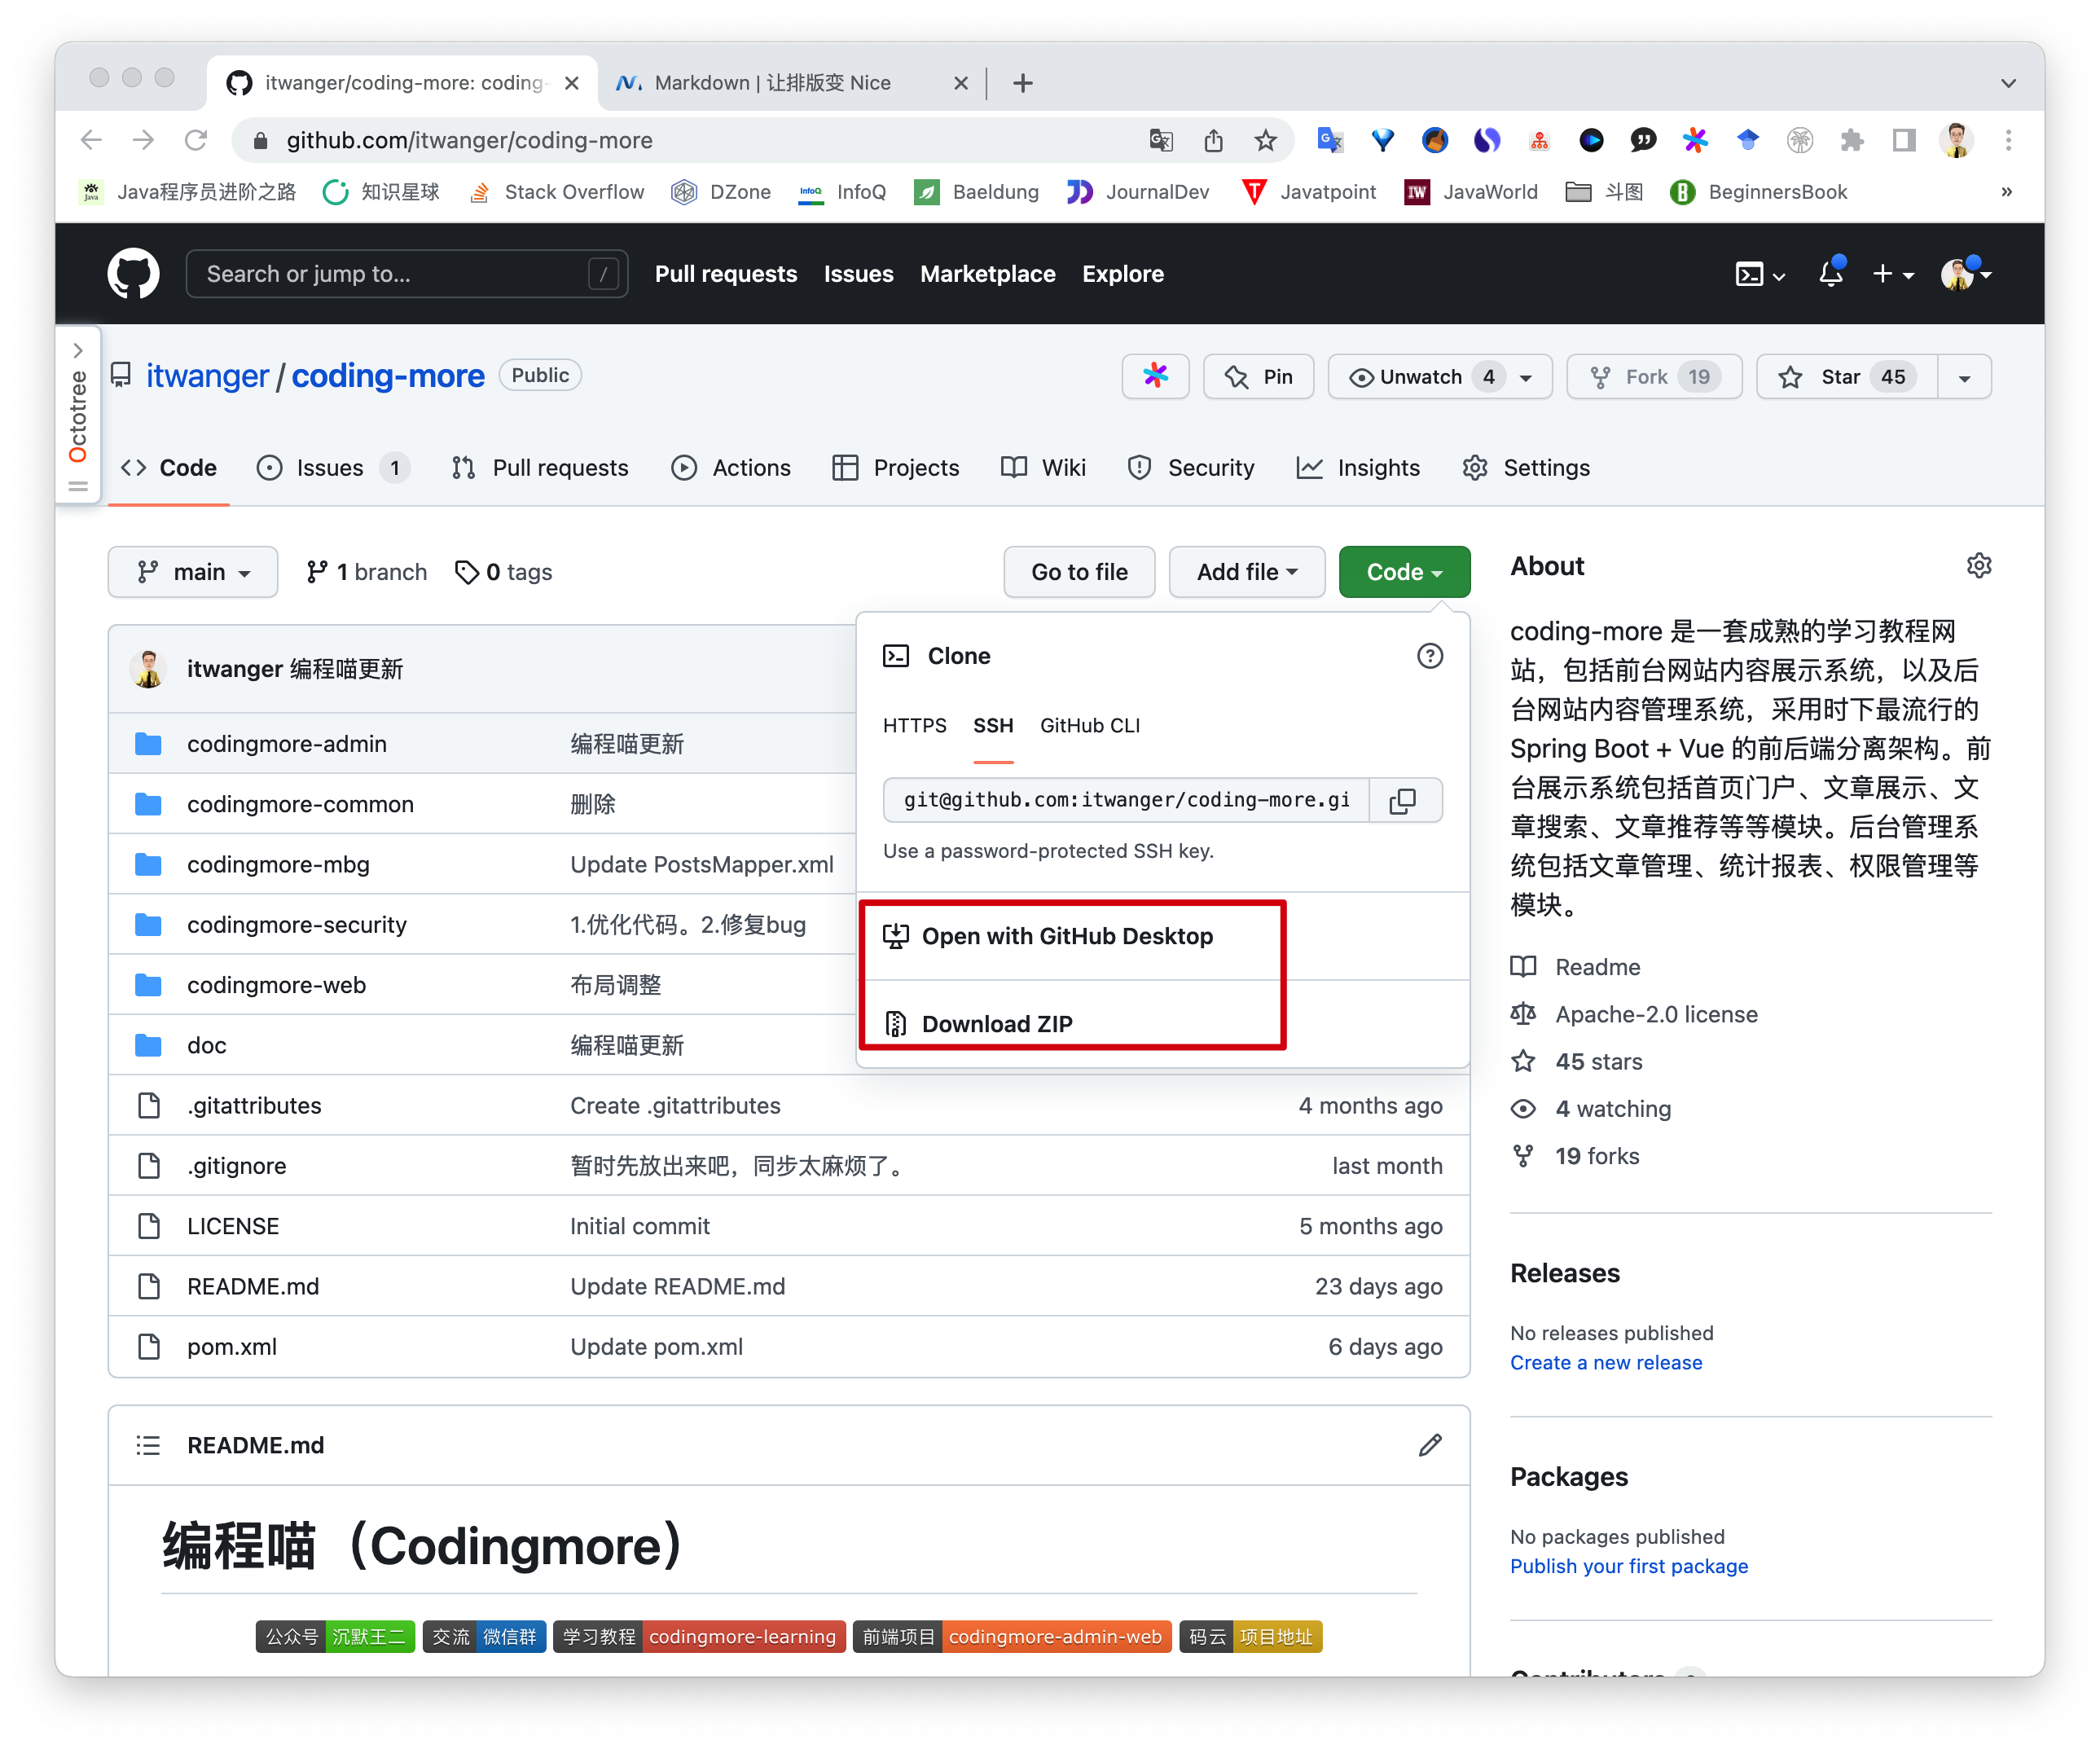Click the GitHub Octocat home logo

point(133,273)
